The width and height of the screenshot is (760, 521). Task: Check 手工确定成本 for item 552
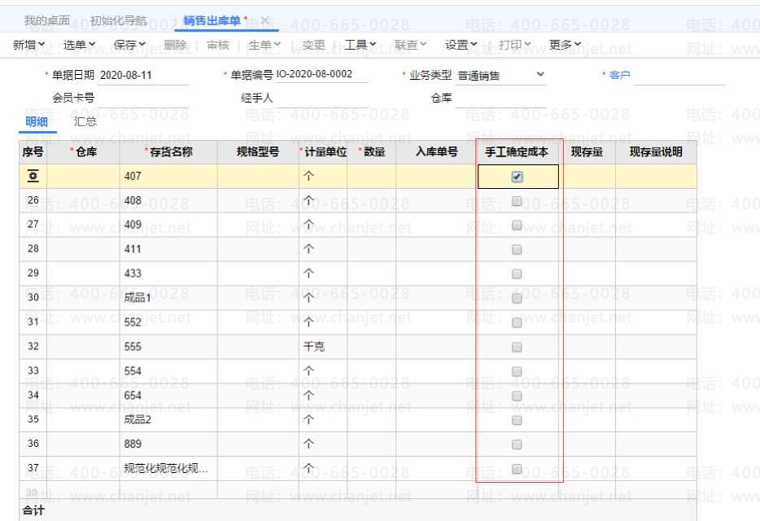(x=518, y=322)
